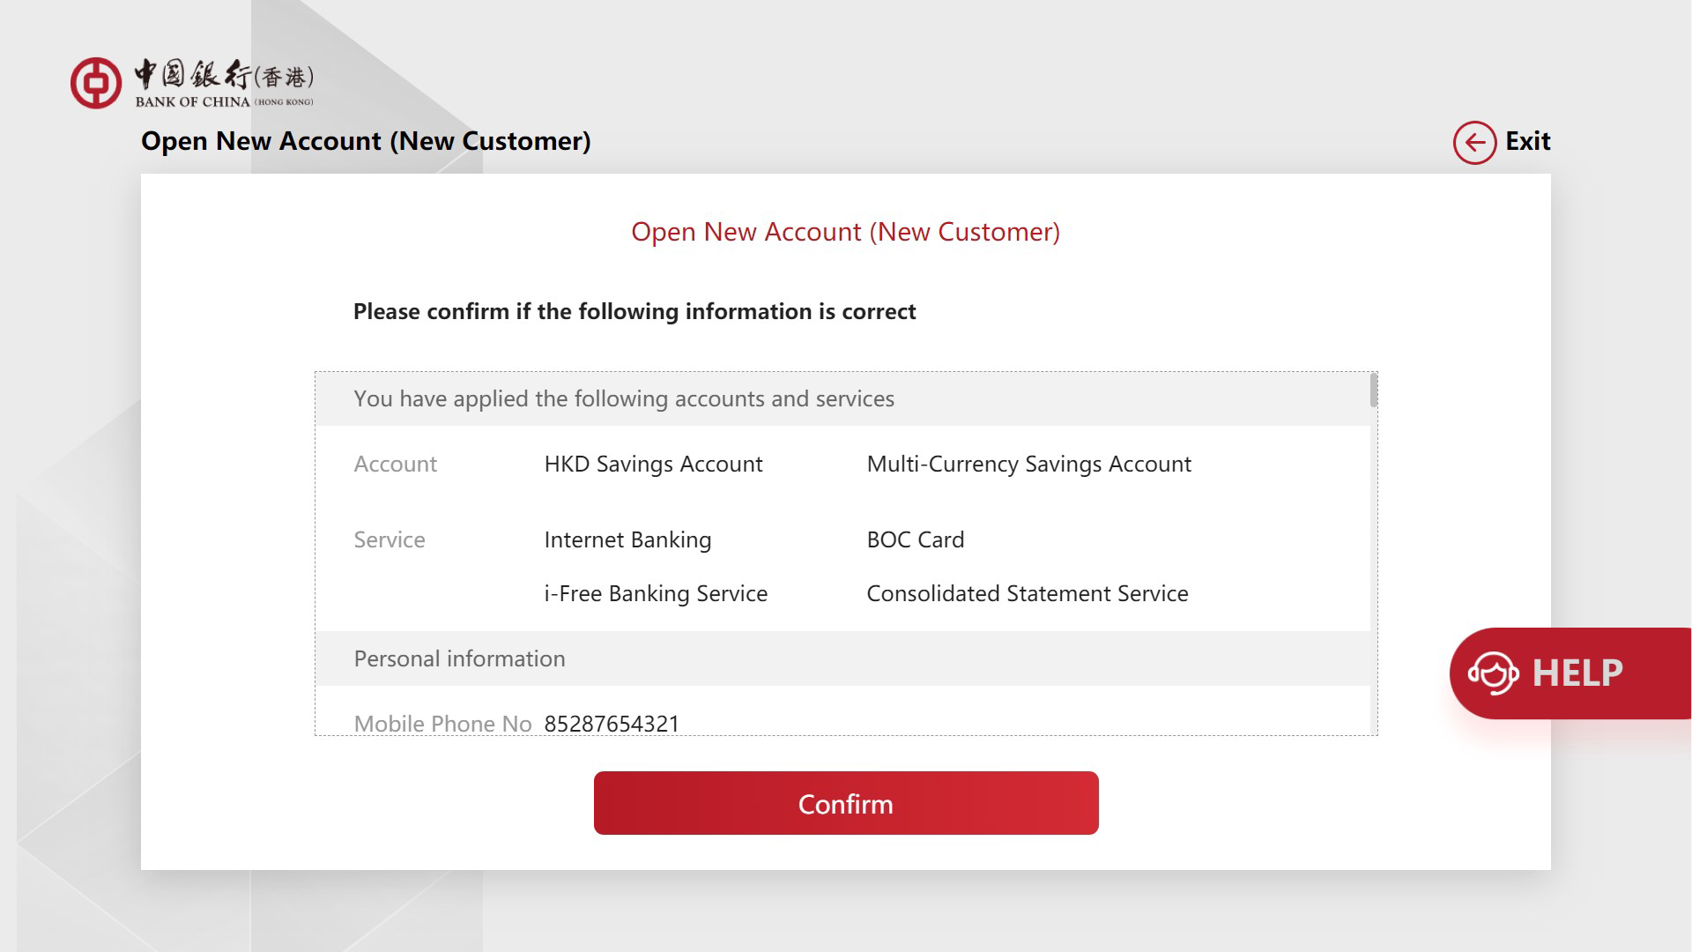Click the HELP label text

1577,673
